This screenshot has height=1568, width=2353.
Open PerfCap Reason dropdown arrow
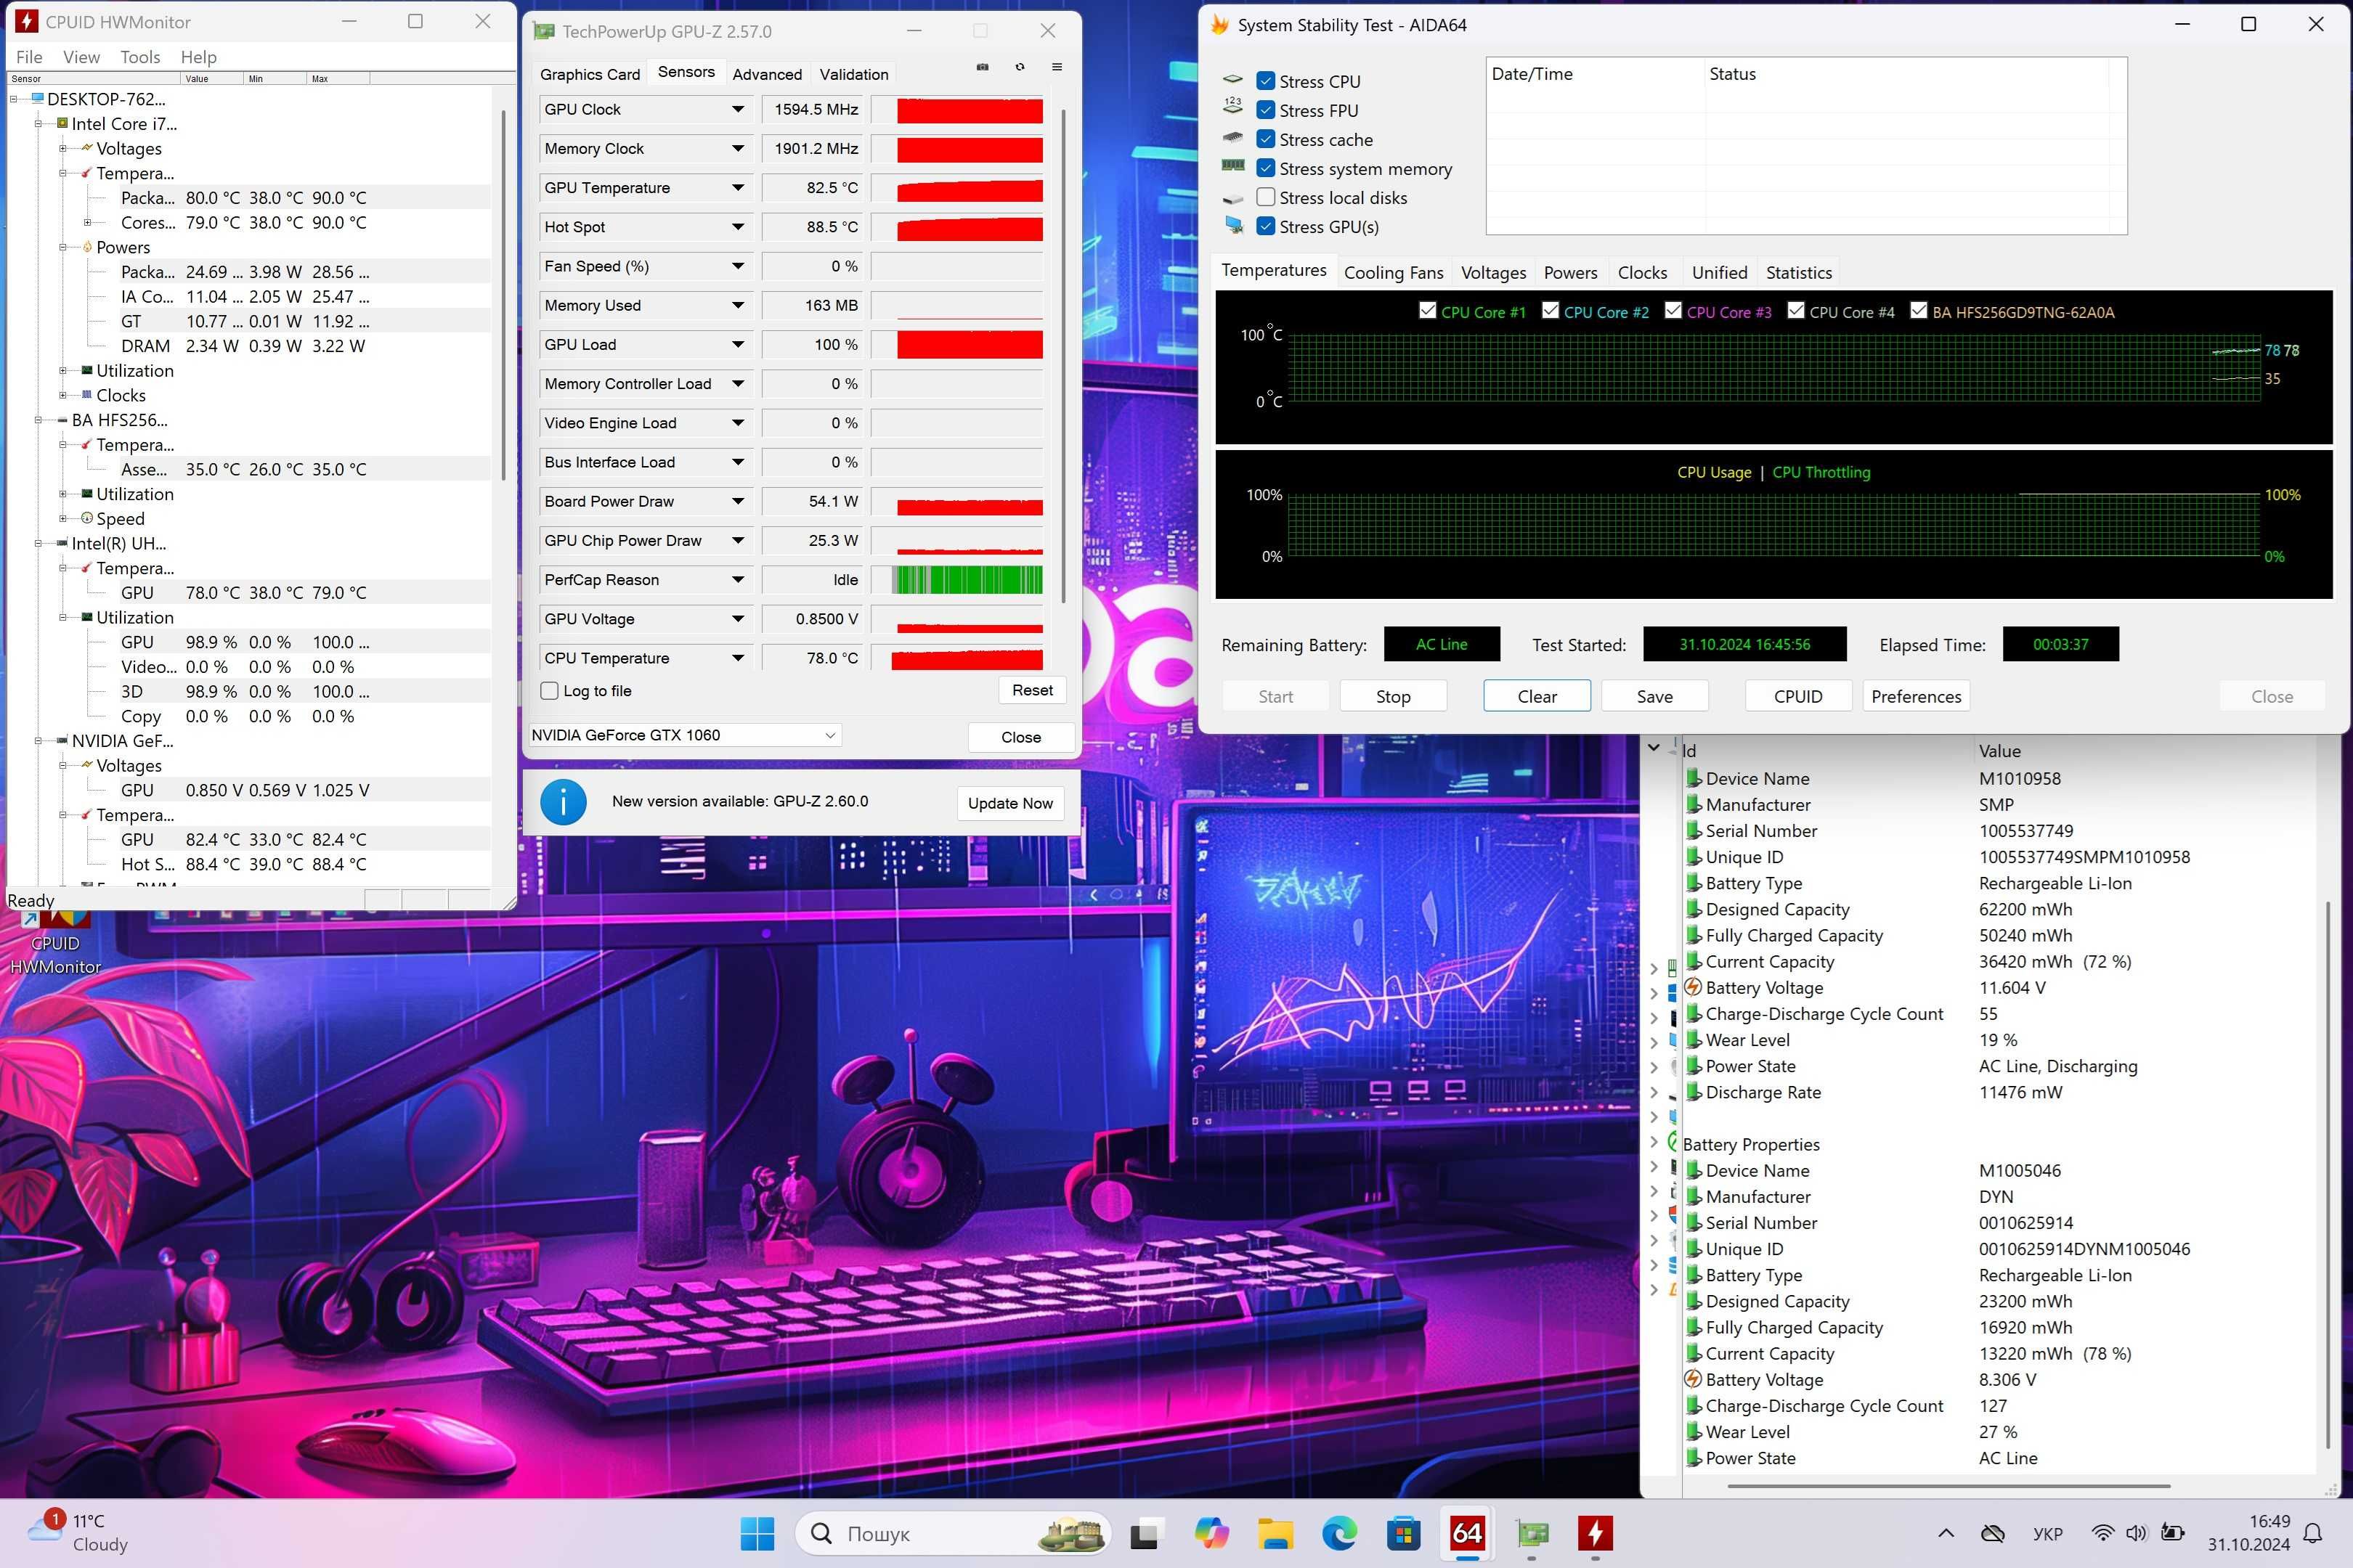pos(739,580)
